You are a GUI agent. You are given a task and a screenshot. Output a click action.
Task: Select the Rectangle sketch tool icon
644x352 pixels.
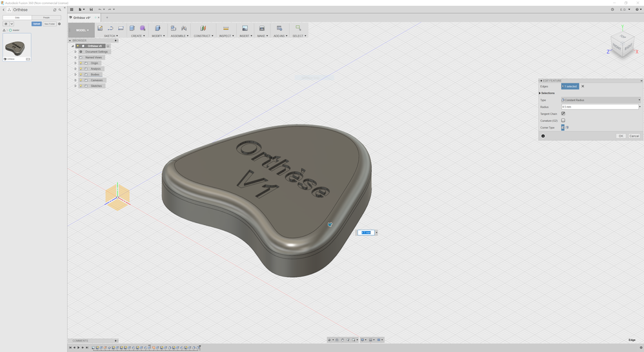point(121,28)
